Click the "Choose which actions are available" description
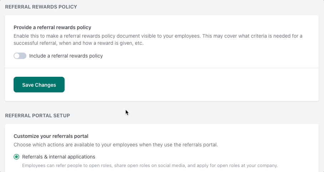Image resolution: width=324 pixels, height=172 pixels. tap(116, 145)
